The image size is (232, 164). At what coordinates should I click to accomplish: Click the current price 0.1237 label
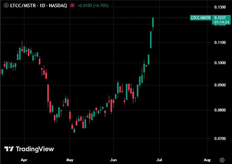[220, 18]
